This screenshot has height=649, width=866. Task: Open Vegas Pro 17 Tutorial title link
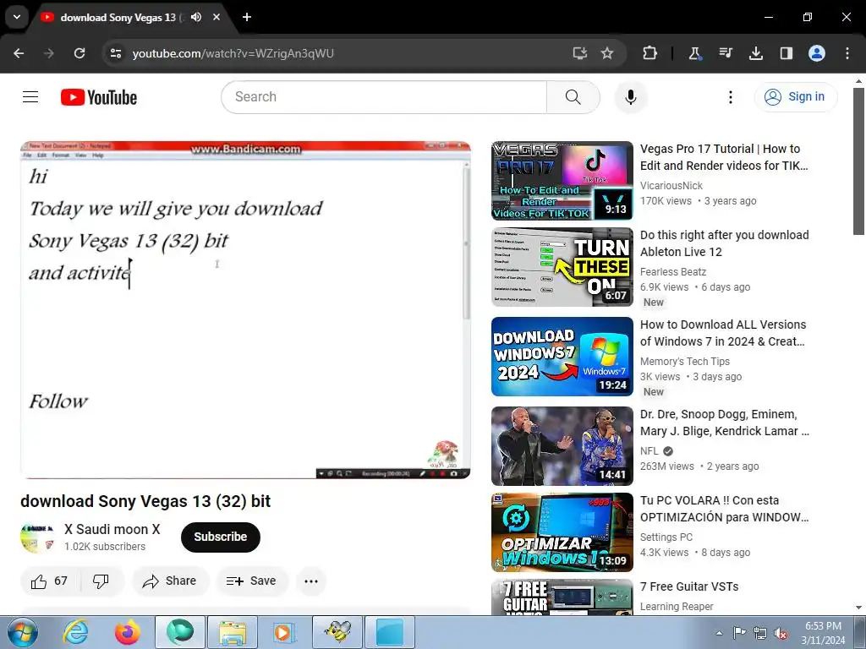pos(724,157)
